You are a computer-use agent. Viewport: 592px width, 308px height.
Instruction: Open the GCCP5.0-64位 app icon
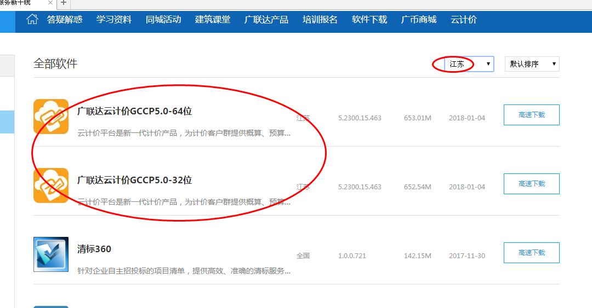point(51,117)
